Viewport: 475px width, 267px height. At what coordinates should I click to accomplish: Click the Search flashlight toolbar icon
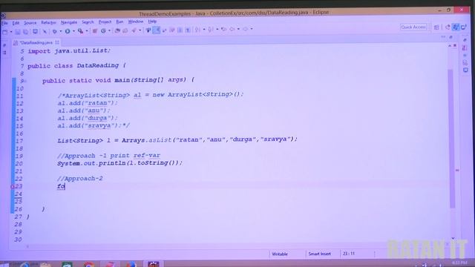click(134, 30)
